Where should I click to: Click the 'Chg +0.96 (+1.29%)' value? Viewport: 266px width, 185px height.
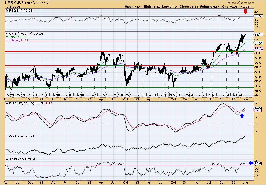[236, 7]
